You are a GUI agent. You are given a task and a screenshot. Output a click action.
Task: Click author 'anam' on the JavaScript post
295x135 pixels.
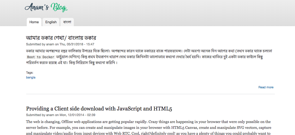point(50,115)
